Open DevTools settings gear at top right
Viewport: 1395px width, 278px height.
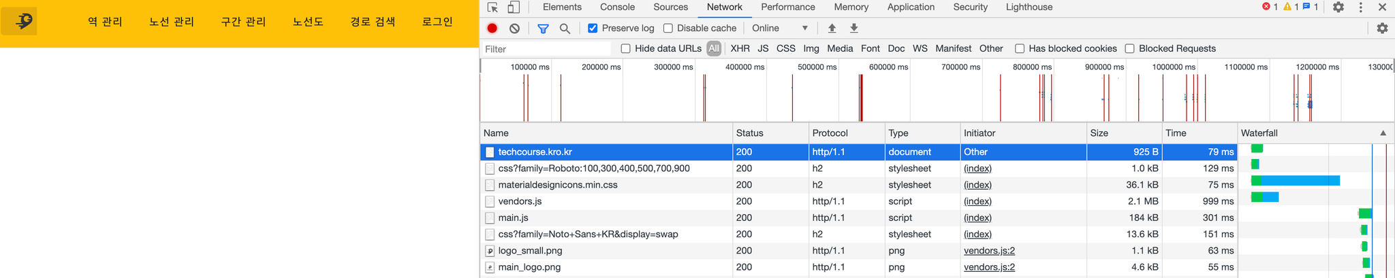coord(1338,7)
